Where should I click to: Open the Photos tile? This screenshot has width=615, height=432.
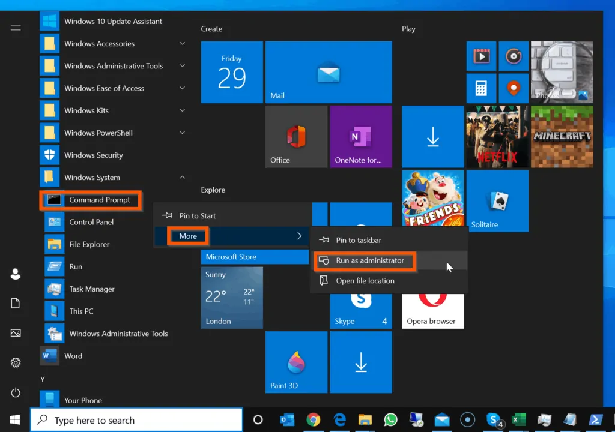click(562, 72)
